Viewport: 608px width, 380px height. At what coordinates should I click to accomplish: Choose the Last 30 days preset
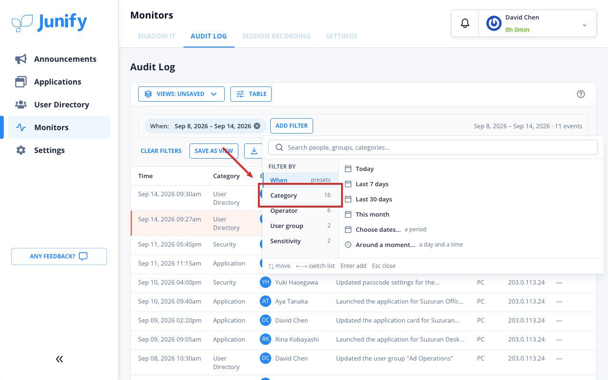point(374,199)
